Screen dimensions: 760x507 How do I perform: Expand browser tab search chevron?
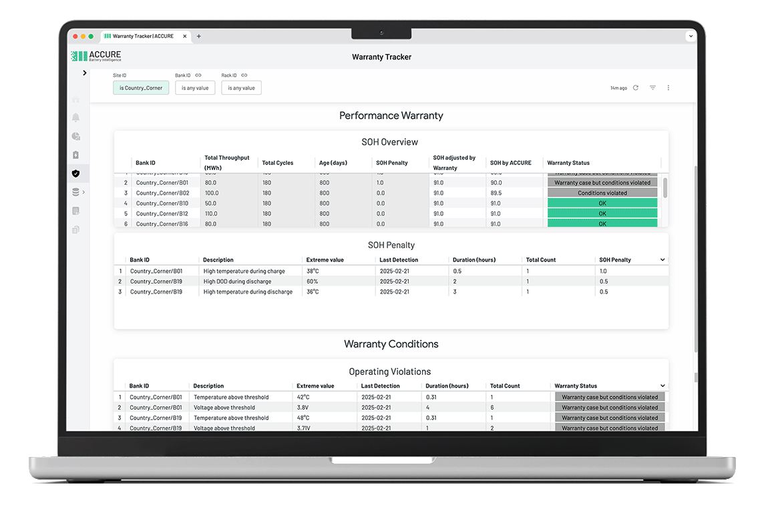pyautogui.click(x=690, y=36)
